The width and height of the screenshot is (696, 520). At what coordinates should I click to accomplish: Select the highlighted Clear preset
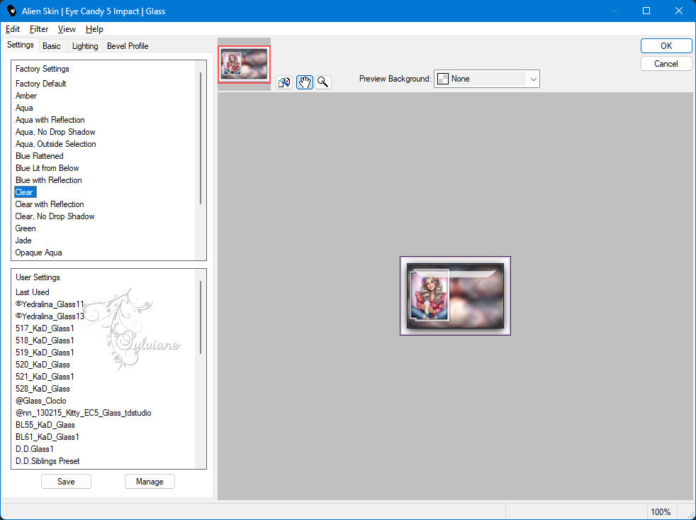25,192
